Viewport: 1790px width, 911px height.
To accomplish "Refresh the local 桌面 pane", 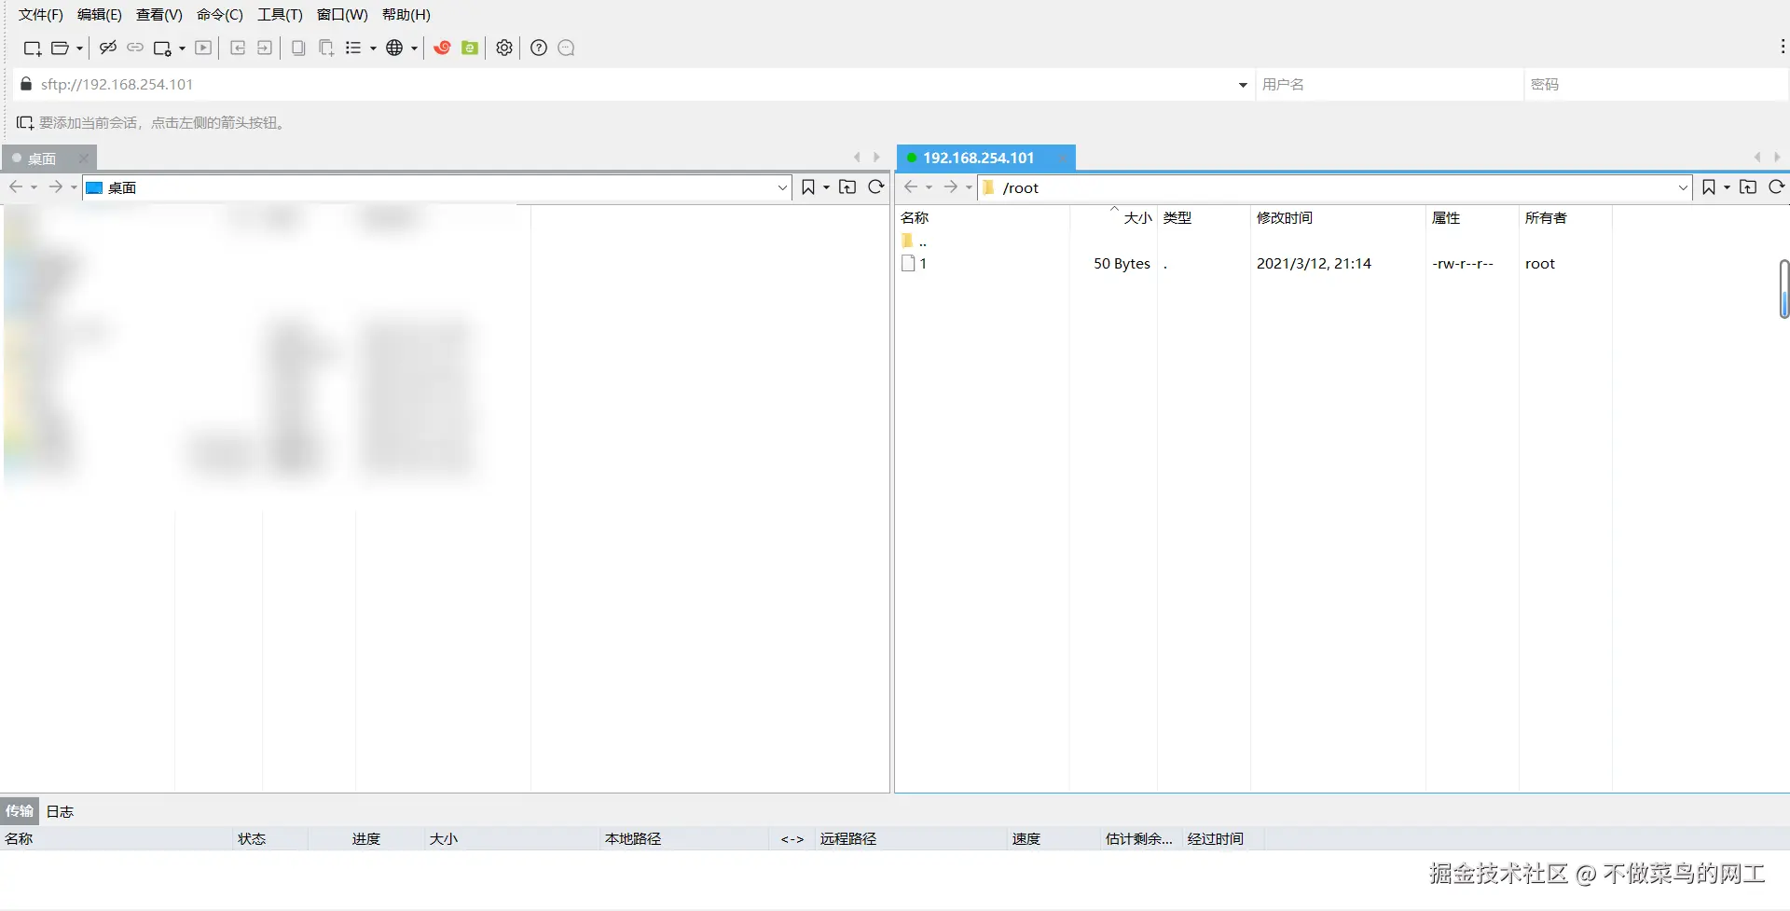I will pos(876,187).
